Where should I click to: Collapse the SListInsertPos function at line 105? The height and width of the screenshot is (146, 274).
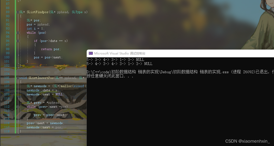[18, 78]
